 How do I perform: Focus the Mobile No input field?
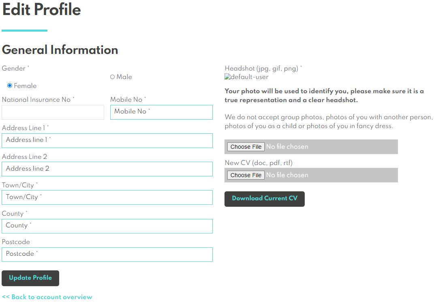(x=161, y=112)
